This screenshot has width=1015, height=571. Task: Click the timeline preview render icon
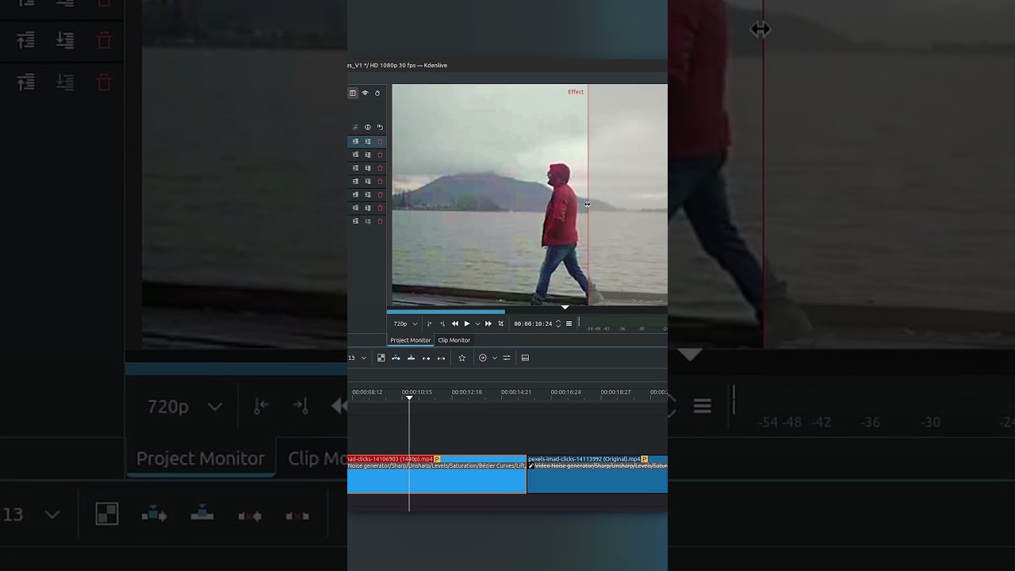pos(483,358)
